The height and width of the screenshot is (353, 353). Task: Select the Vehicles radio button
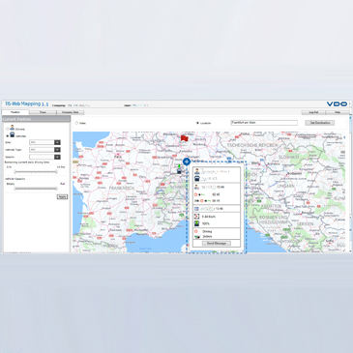click(8, 136)
